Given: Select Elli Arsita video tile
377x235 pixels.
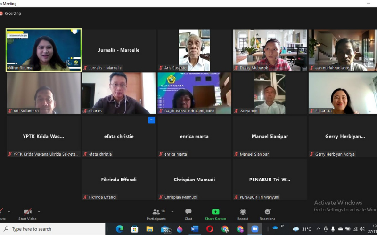Looking at the screenshot, I should click(343, 93).
